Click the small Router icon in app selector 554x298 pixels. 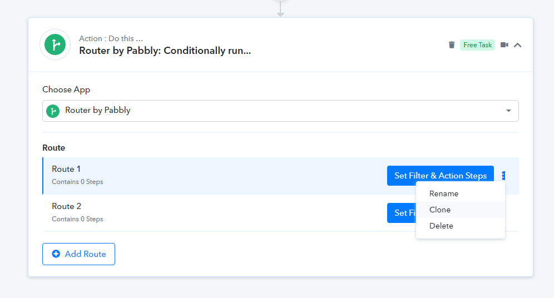[x=53, y=111]
